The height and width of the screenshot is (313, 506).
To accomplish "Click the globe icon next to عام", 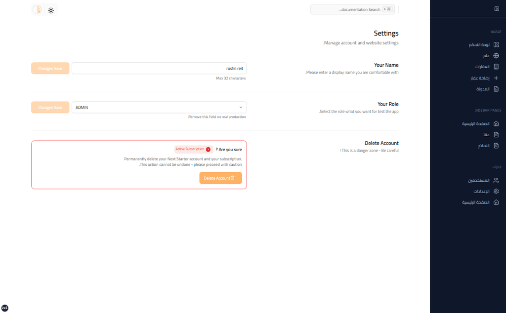I will click(x=496, y=55).
